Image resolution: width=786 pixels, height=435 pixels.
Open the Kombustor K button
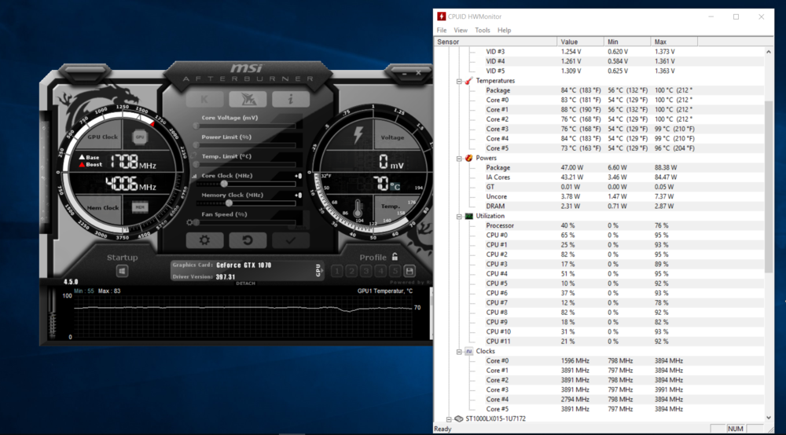point(204,99)
